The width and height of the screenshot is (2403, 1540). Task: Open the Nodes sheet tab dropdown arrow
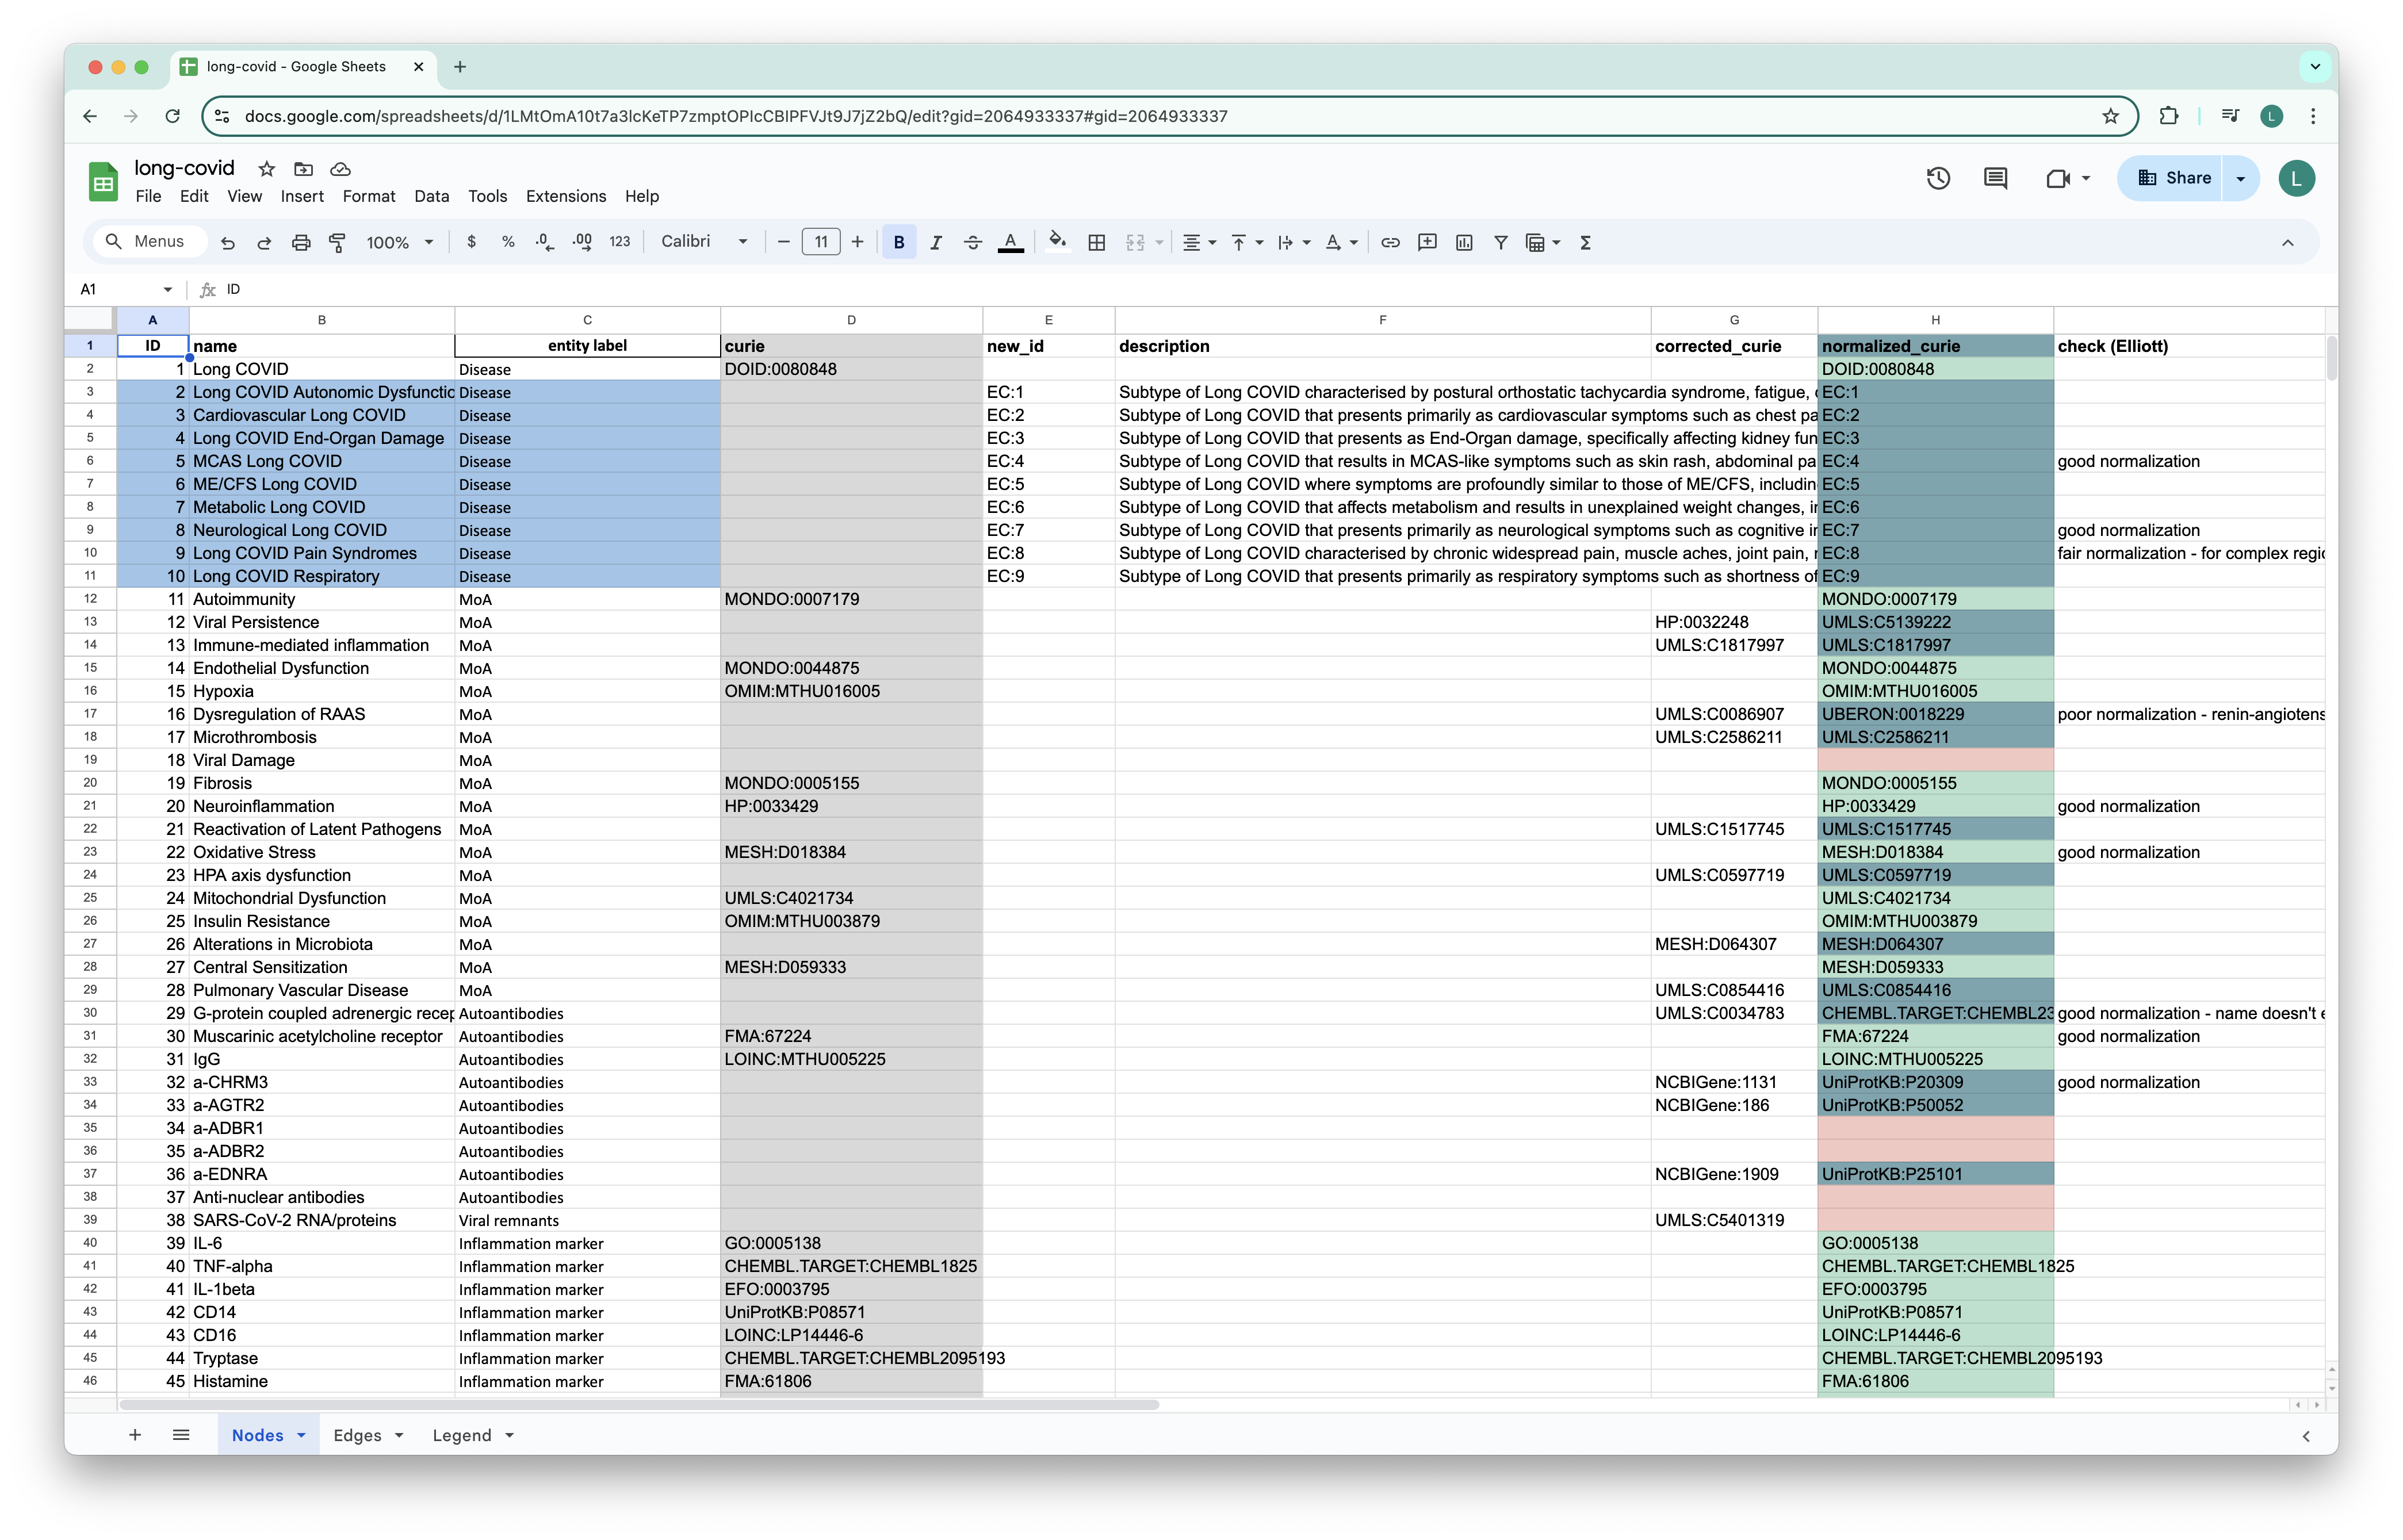point(301,1435)
